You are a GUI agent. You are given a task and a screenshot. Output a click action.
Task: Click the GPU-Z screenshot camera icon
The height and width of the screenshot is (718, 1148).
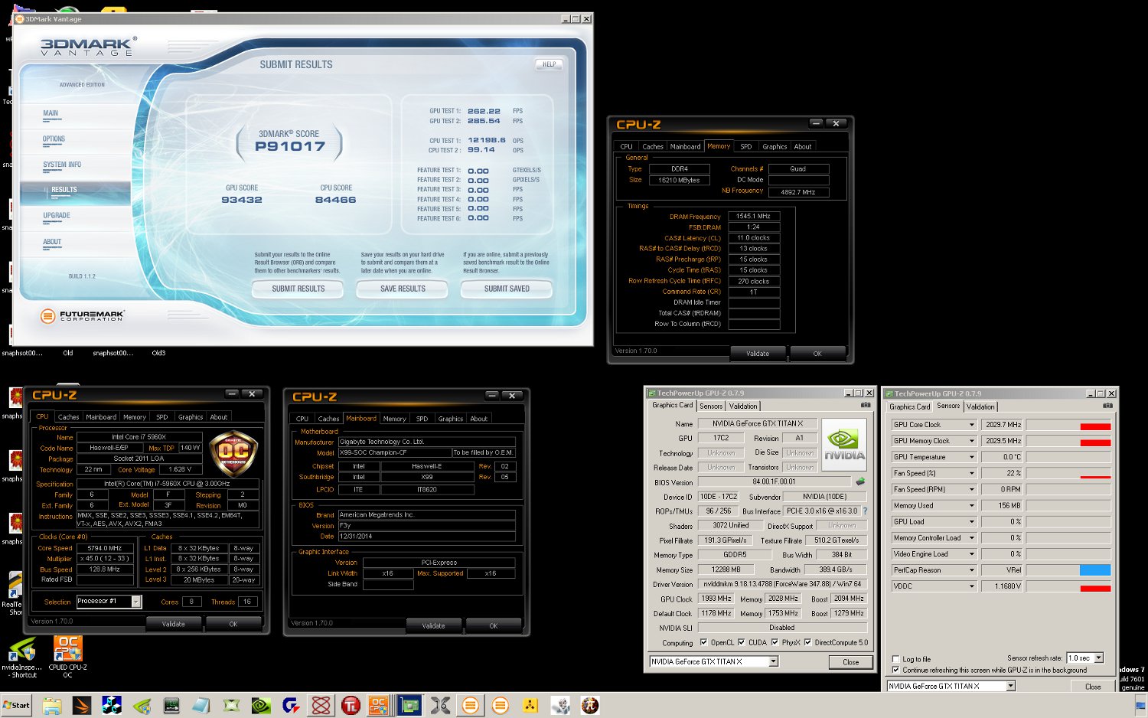tap(866, 405)
